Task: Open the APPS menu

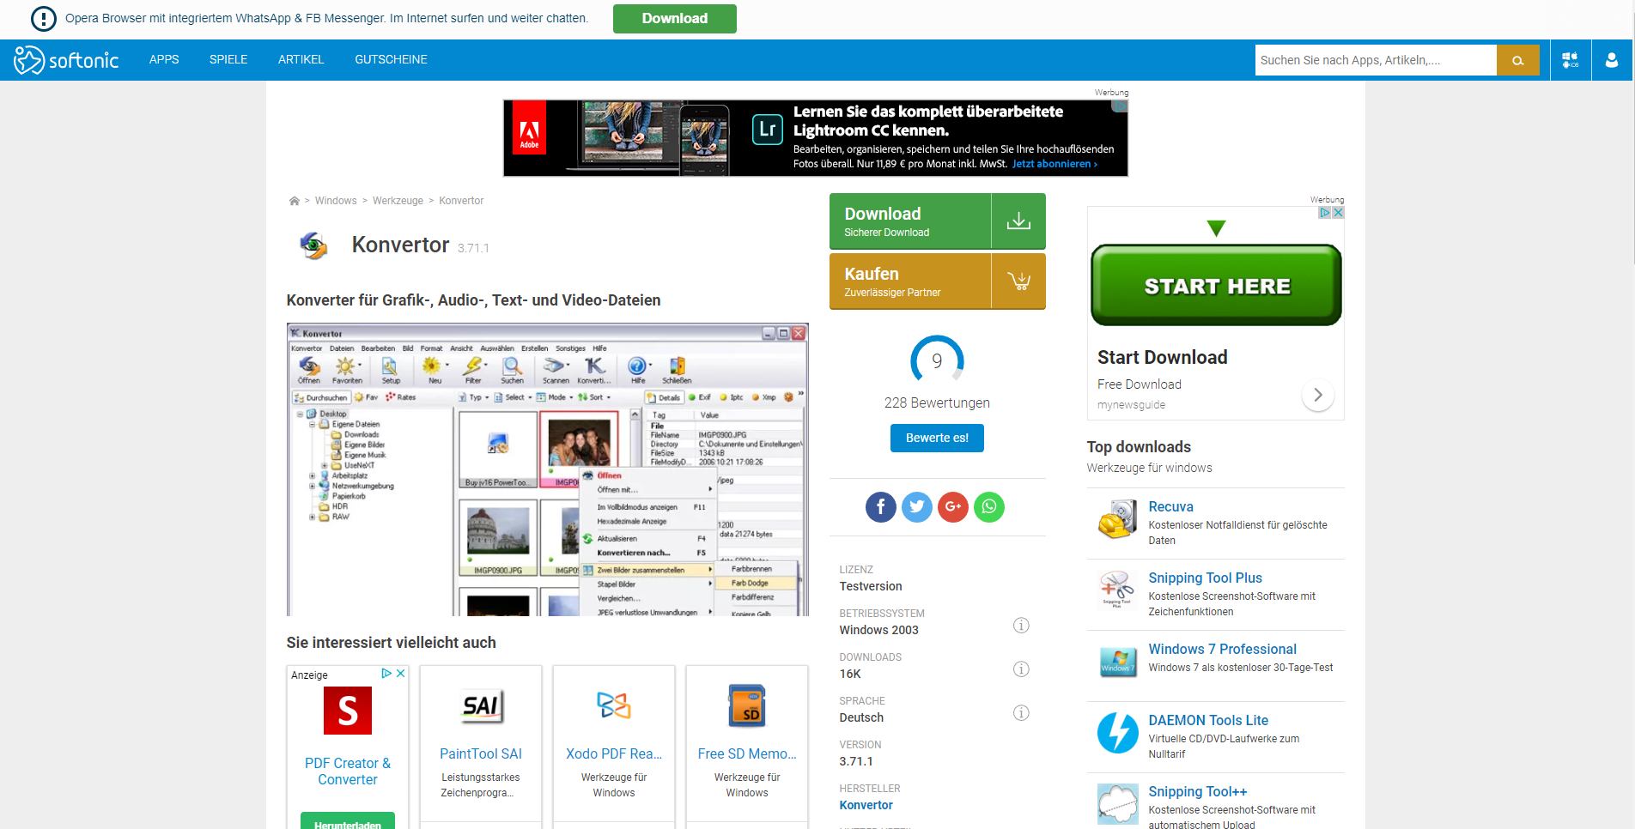Action: click(164, 60)
